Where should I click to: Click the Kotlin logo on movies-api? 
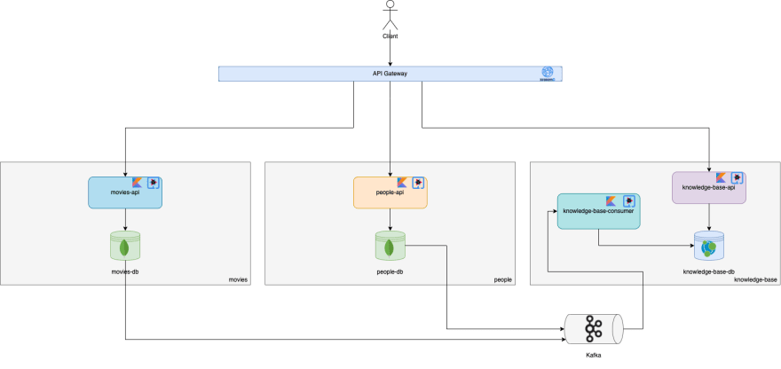(138, 183)
